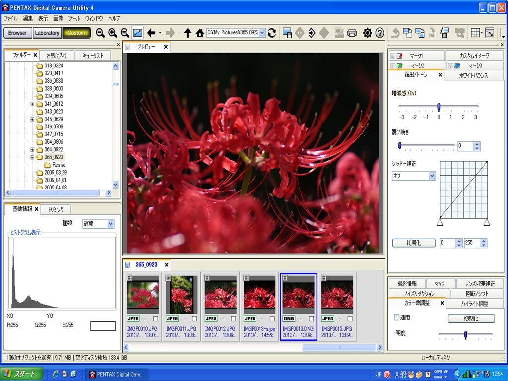Viewport: 508px width, 381px height.
Task: Click the fit-to-window view icon
Action: point(137,33)
